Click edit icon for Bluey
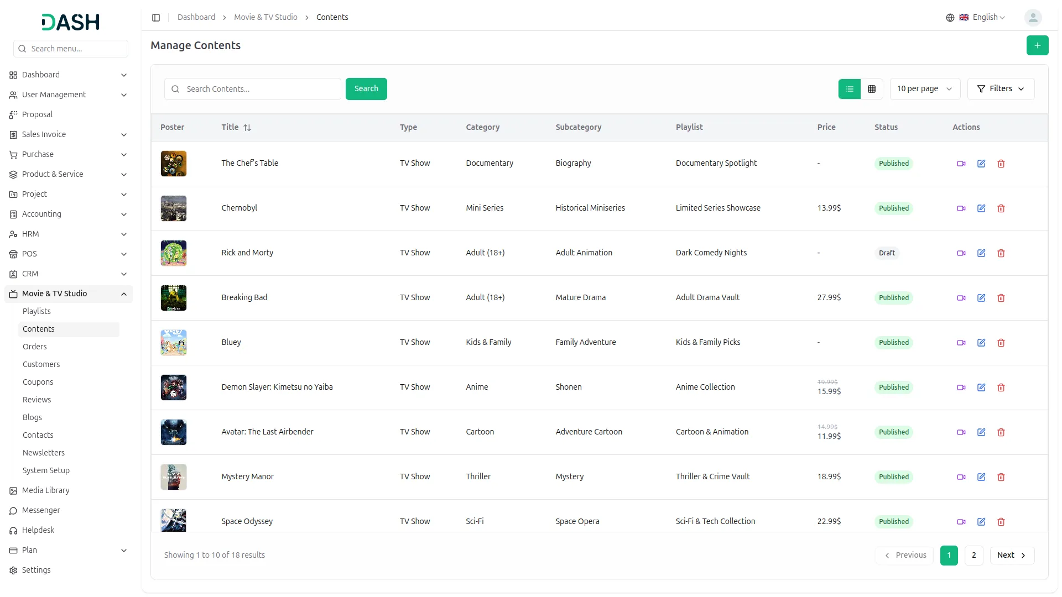 point(981,343)
